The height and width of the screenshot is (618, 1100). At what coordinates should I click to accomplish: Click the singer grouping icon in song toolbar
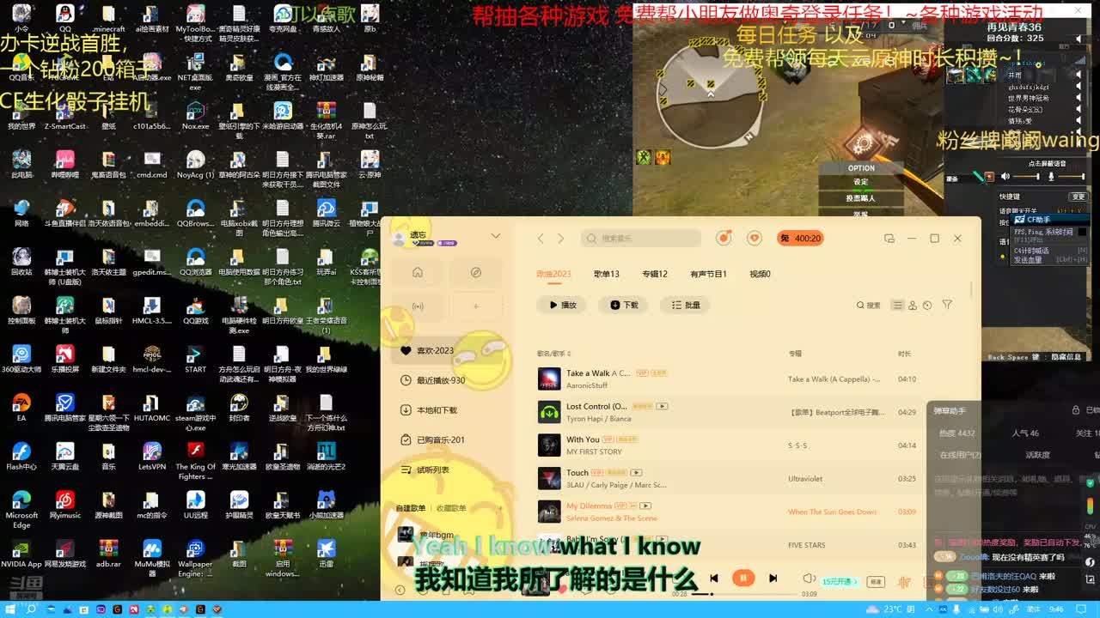(913, 305)
